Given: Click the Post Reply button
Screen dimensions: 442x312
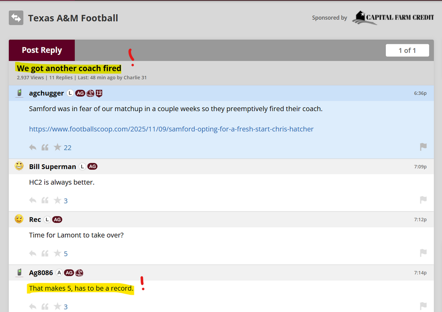Looking at the screenshot, I should [x=42, y=50].
